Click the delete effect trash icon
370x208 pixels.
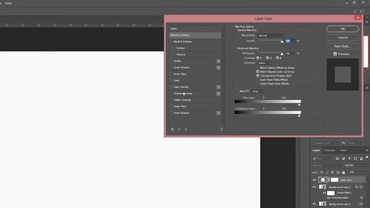click(x=221, y=129)
